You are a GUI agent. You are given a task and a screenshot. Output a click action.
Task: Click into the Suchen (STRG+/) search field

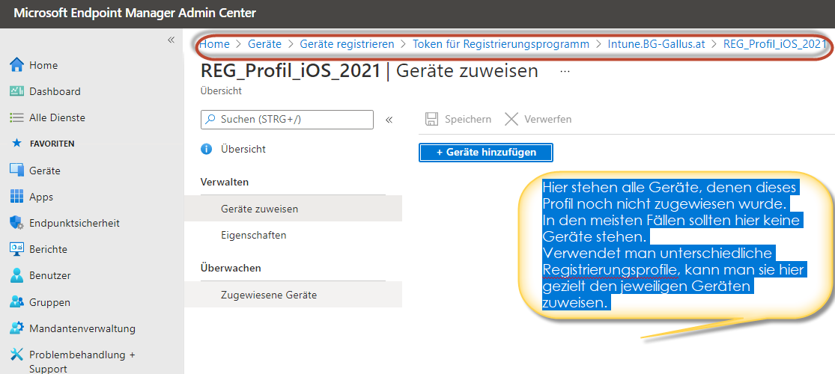tap(287, 120)
